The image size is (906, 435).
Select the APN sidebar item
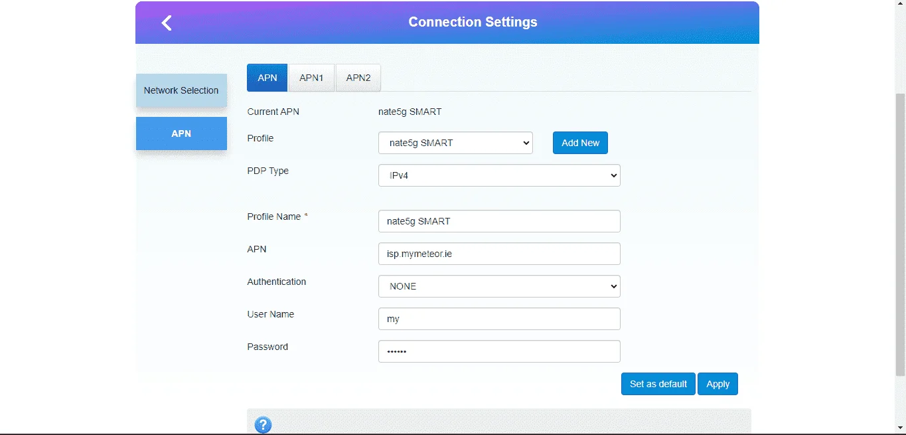[x=181, y=133]
